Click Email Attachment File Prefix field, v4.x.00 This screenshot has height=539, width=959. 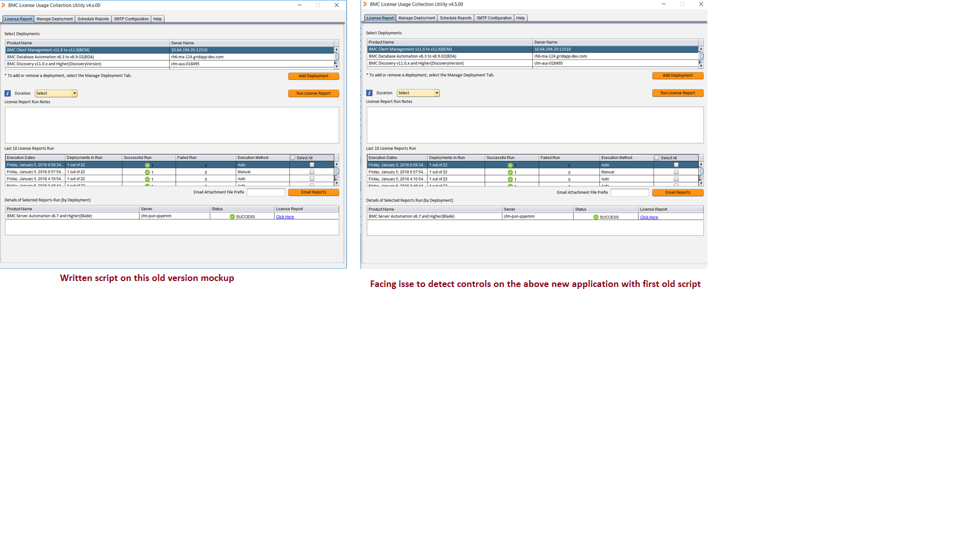(266, 192)
